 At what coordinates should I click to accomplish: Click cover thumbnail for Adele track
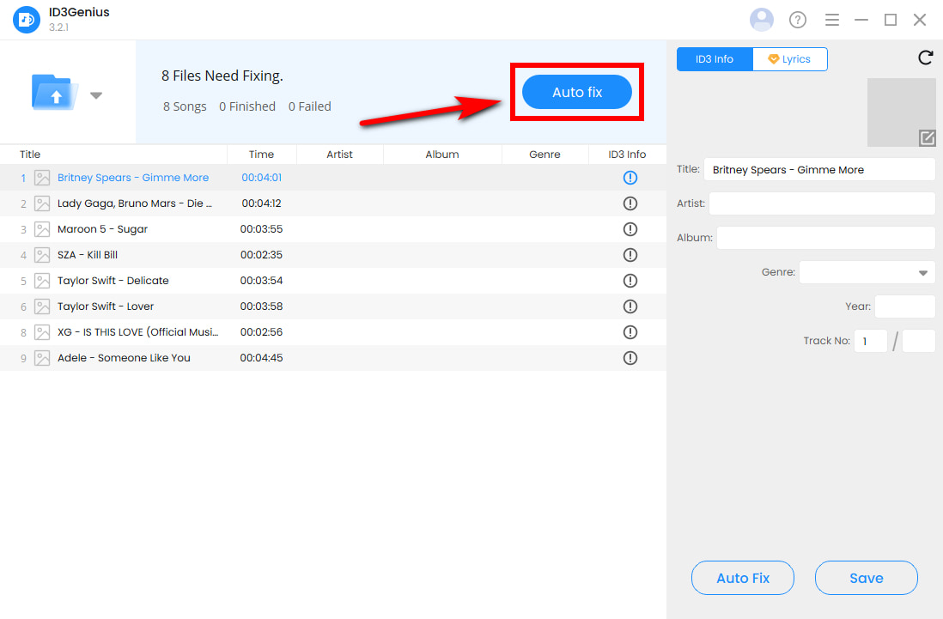tap(42, 358)
